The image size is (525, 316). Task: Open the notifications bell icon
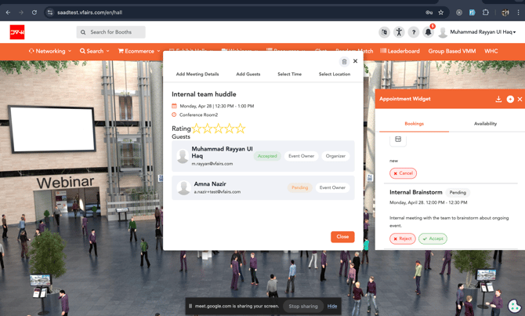[428, 32]
